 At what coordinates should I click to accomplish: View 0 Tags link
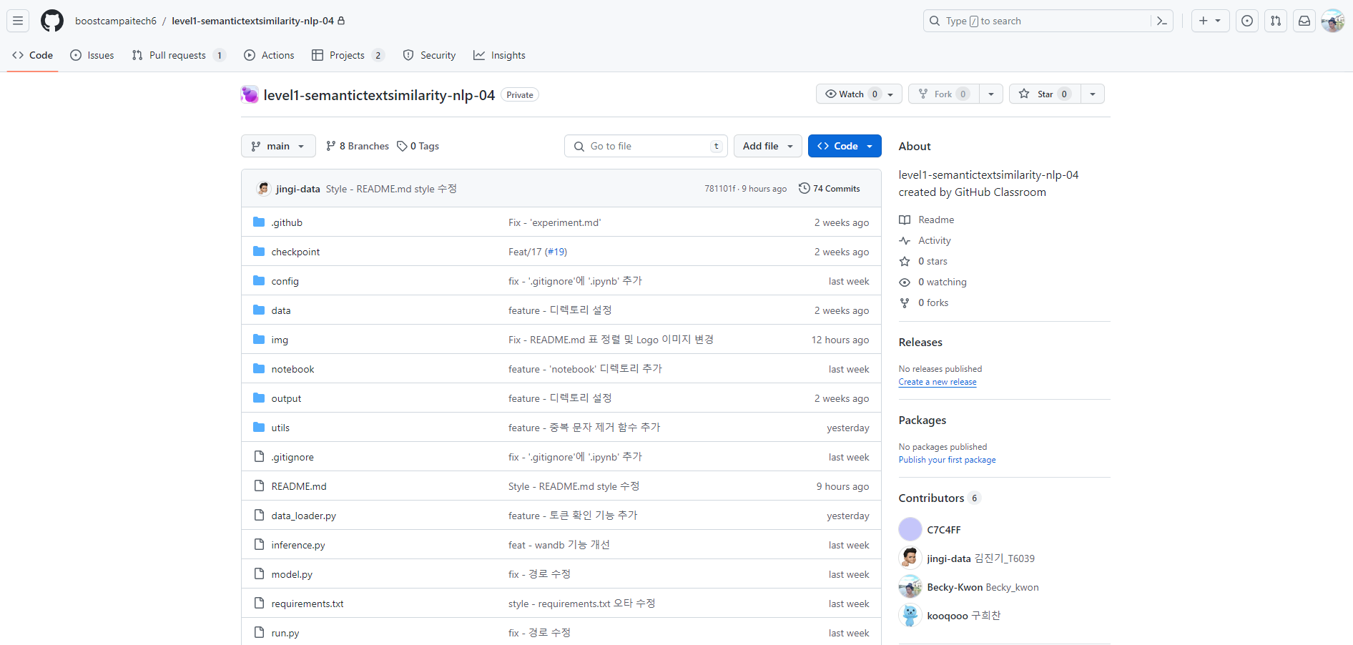click(x=418, y=146)
